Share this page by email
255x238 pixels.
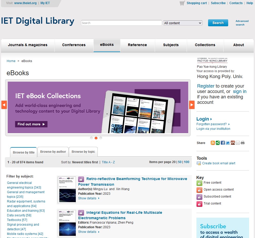[238, 143]
